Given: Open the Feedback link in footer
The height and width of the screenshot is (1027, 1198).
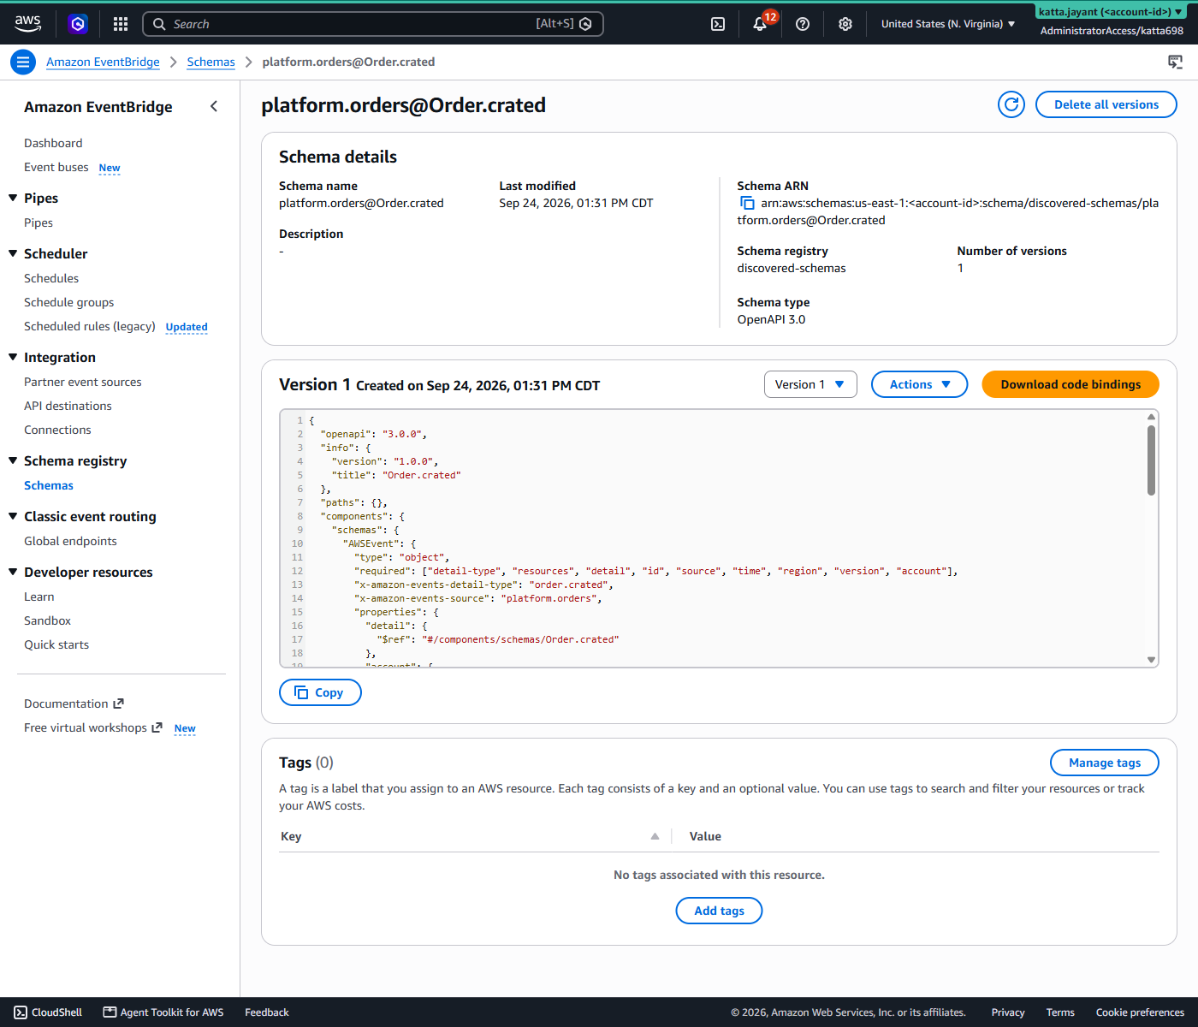Looking at the screenshot, I should [267, 1012].
